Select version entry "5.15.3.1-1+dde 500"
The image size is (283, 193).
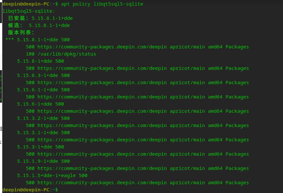coord(43,133)
